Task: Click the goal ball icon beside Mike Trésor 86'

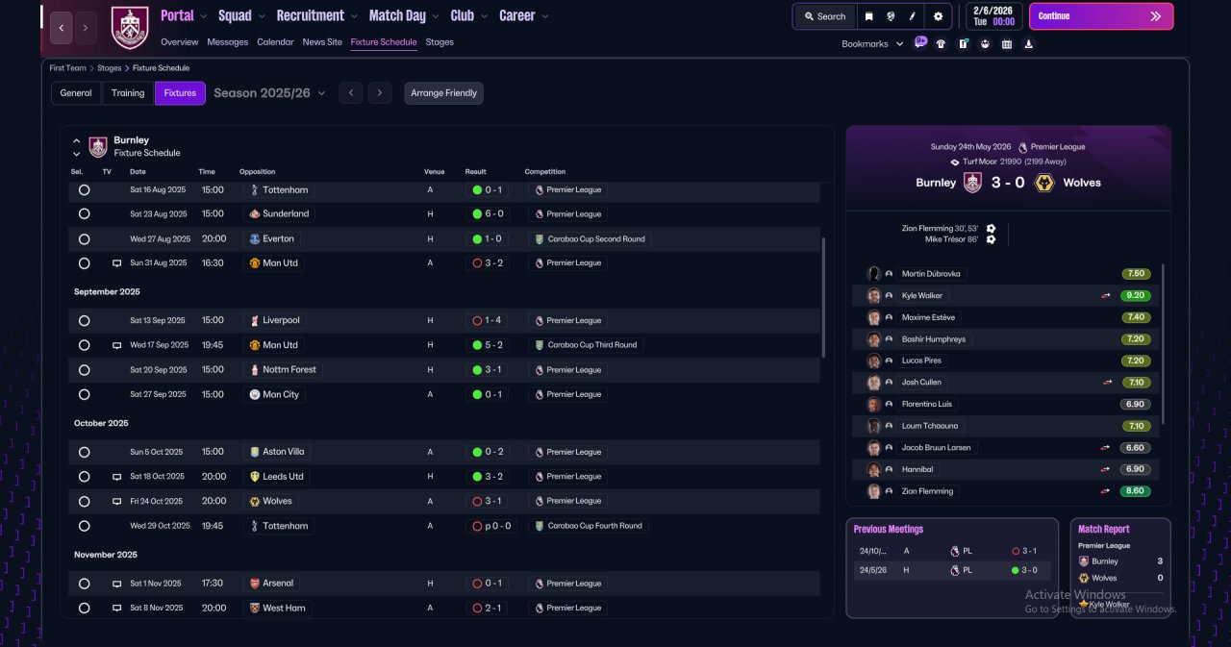Action: [991, 239]
